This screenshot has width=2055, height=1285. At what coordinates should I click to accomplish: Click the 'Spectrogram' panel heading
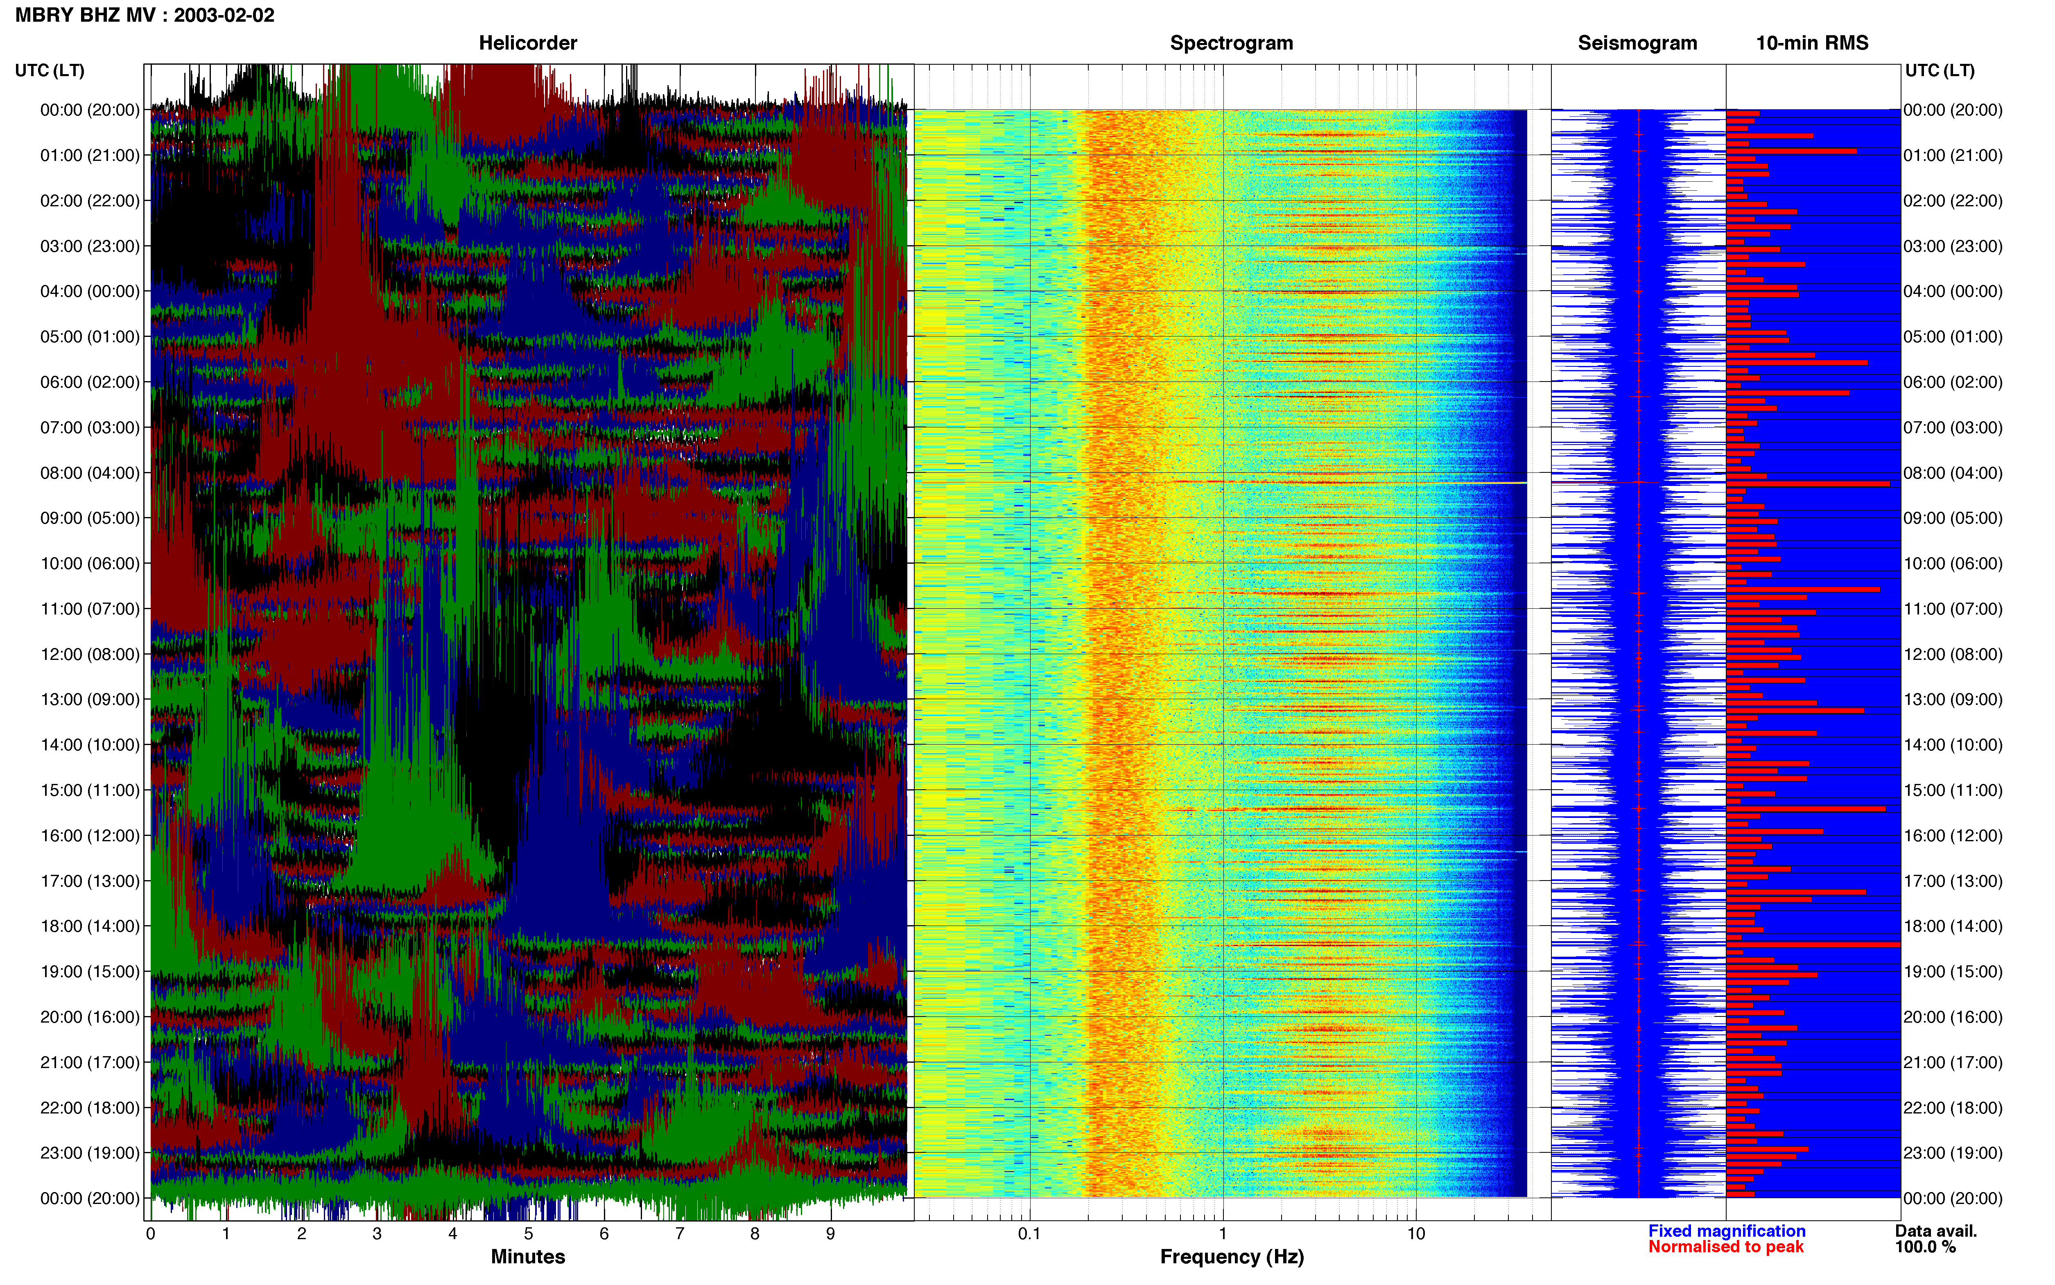coord(1232,43)
